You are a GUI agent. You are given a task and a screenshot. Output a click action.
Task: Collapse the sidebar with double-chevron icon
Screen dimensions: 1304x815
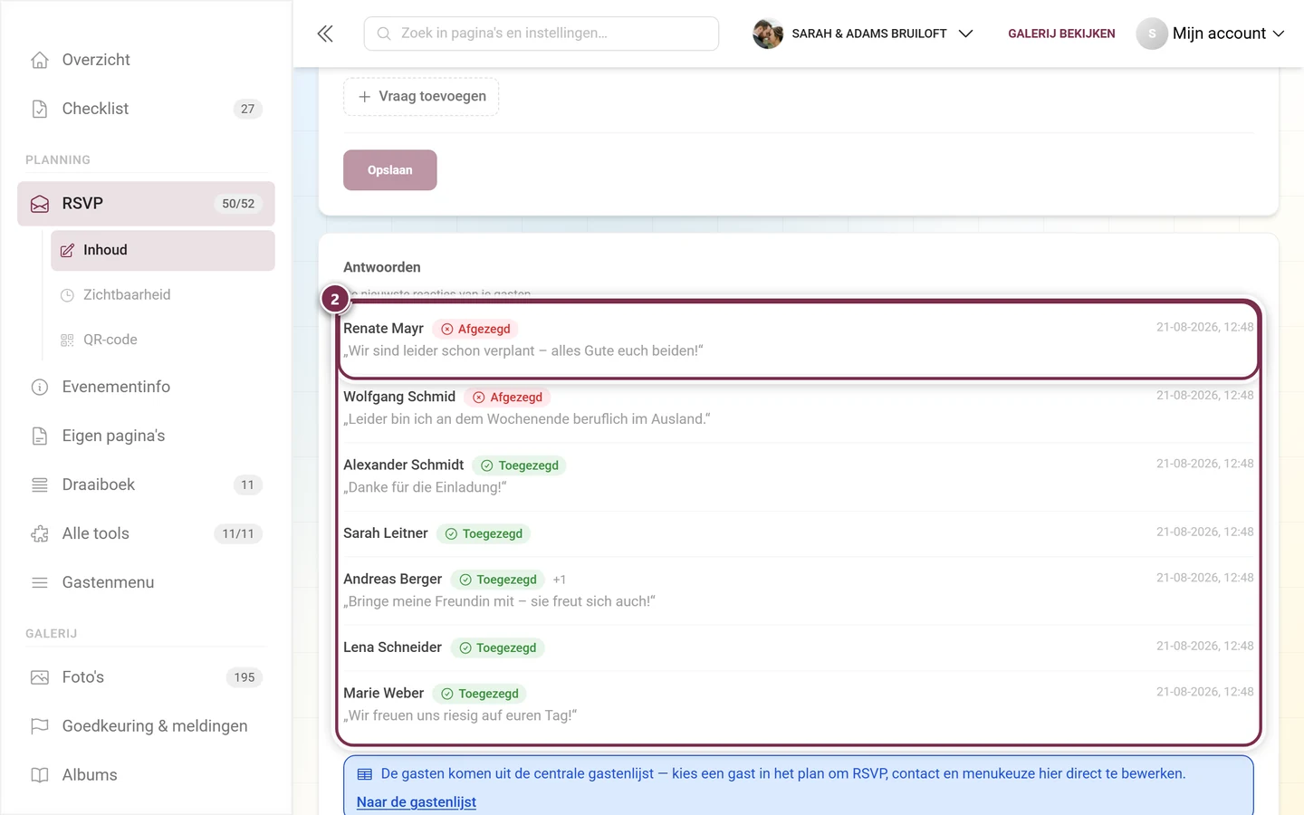click(325, 34)
